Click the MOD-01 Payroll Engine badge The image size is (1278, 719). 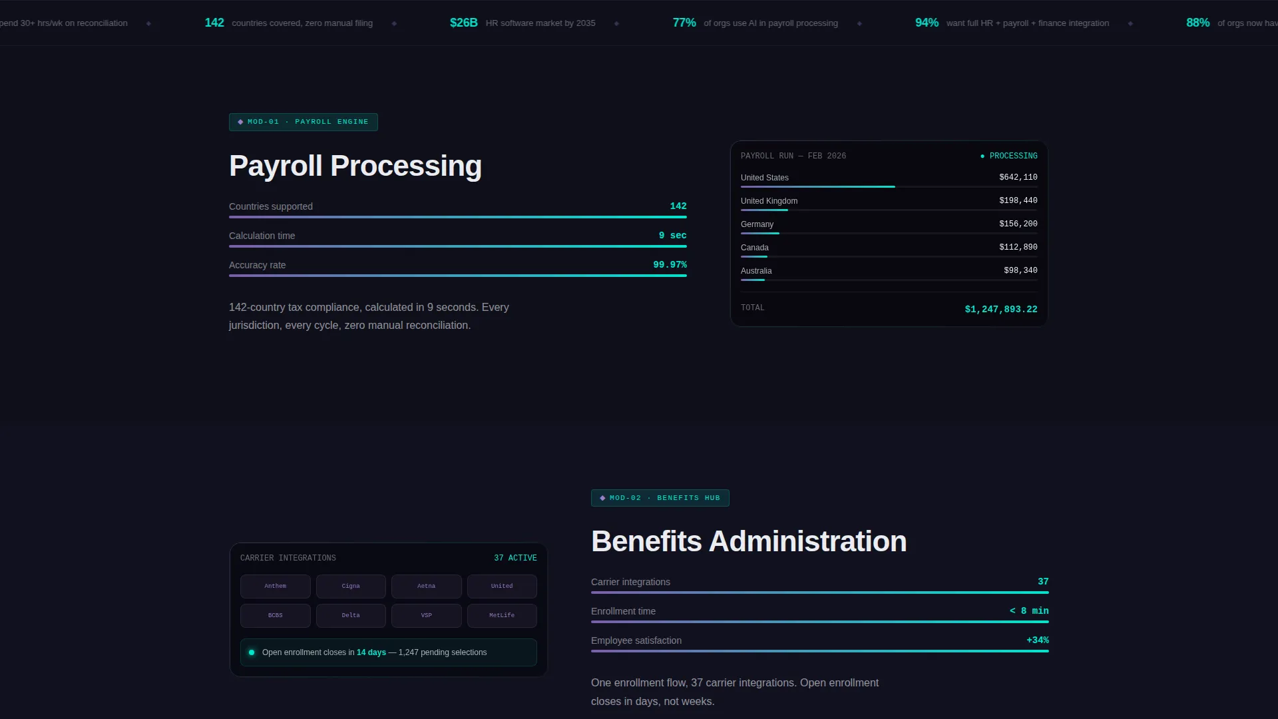(x=304, y=122)
